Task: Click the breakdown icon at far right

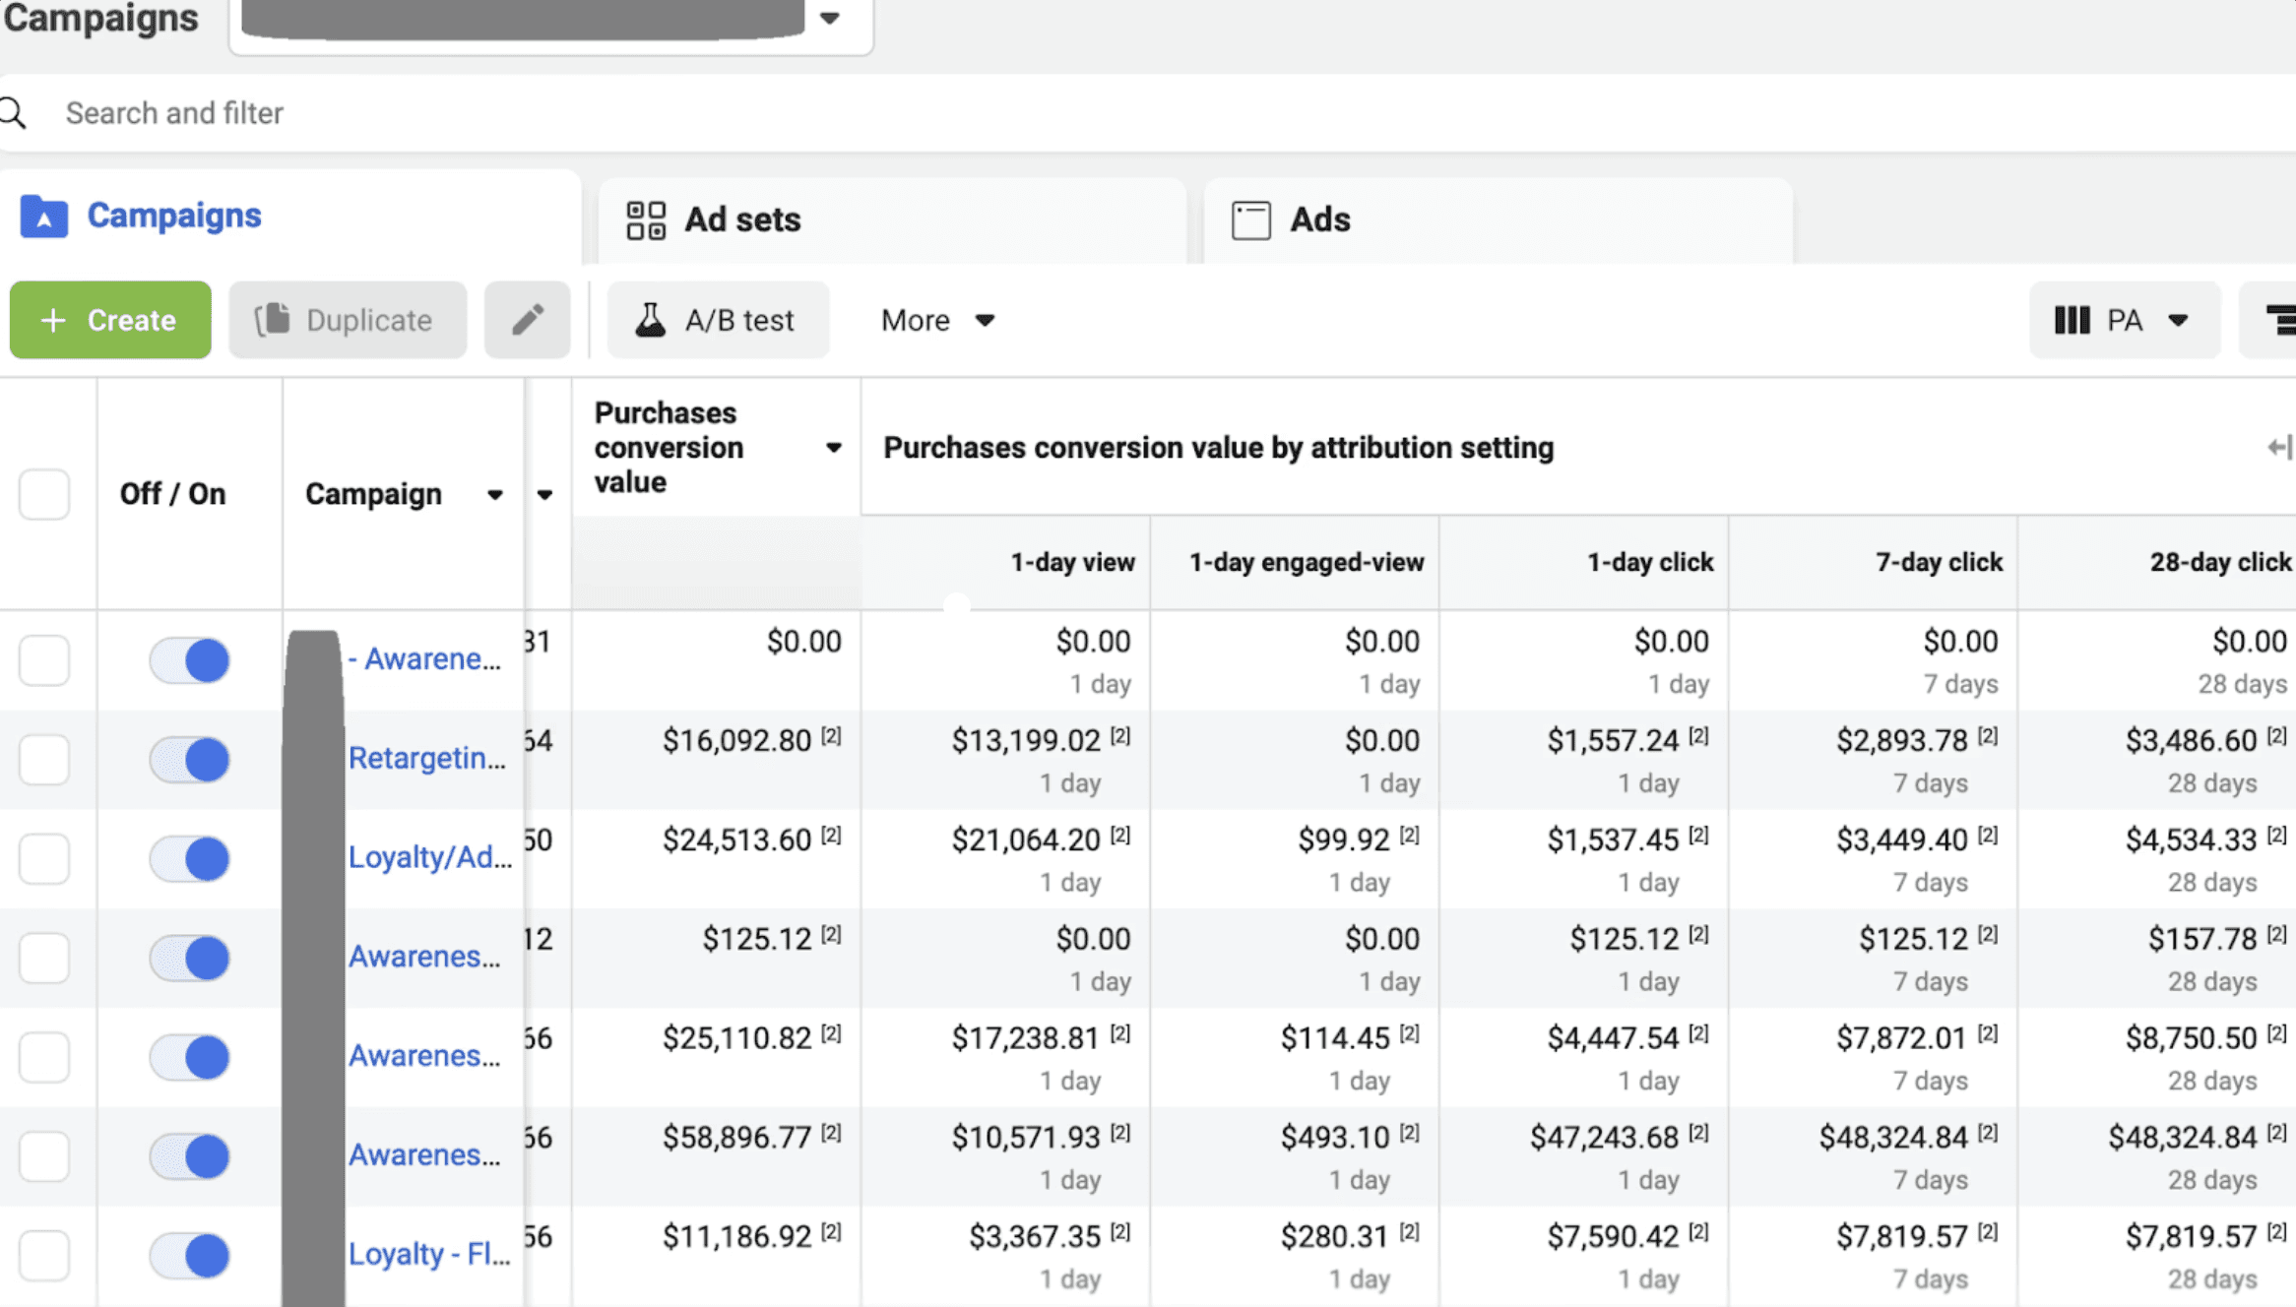Action: 2280,320
